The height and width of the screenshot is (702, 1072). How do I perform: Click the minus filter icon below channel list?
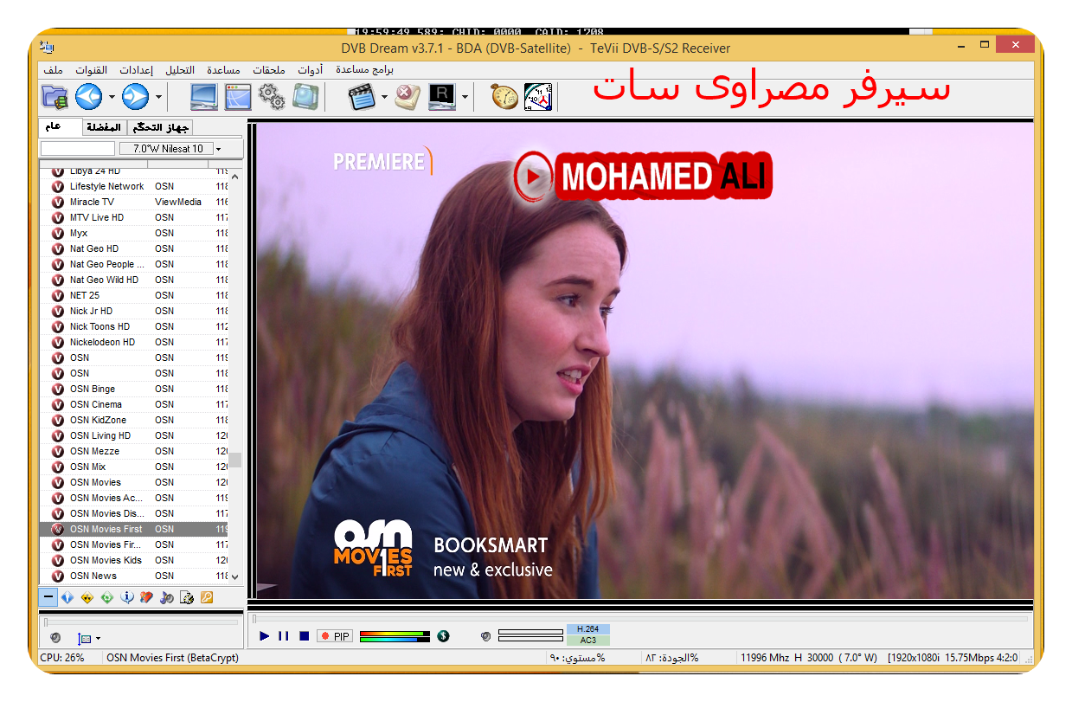(x=48, y=597)
